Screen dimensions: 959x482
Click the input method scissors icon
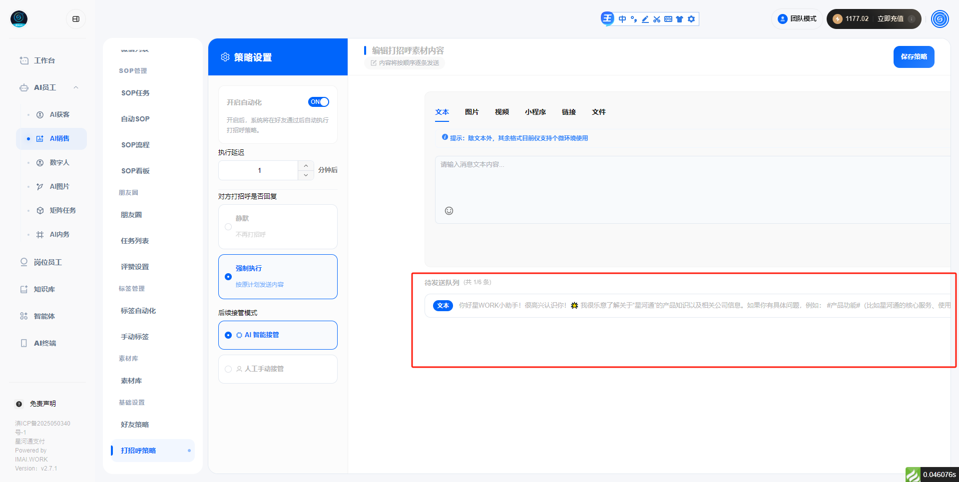657,19
